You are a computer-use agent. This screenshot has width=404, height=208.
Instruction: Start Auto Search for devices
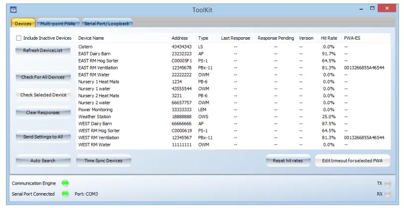(x=43, y=161)
